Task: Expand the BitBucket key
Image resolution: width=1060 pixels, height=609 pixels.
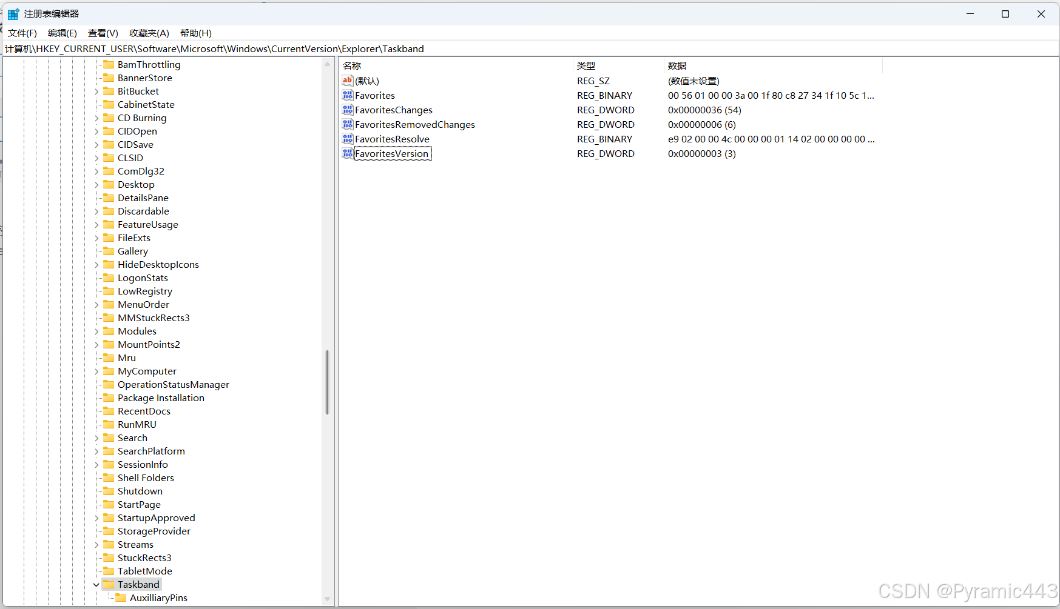Action: pyautogui.click(x=96, y=92)
